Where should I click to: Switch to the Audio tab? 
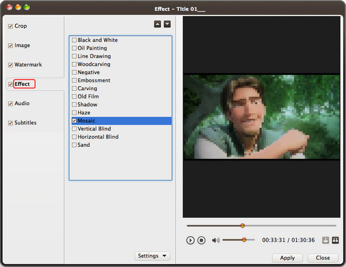(x=22, y=104)
